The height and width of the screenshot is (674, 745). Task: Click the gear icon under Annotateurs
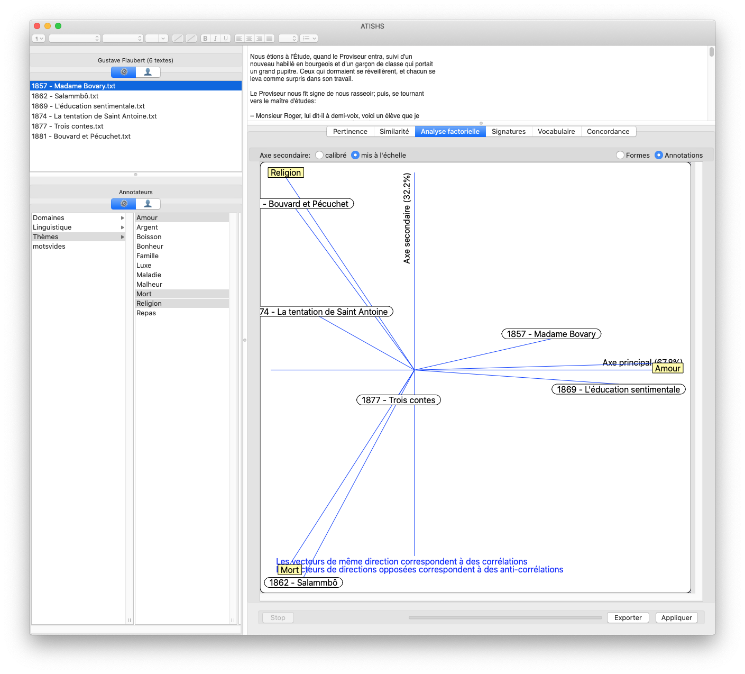pos(124,204)
